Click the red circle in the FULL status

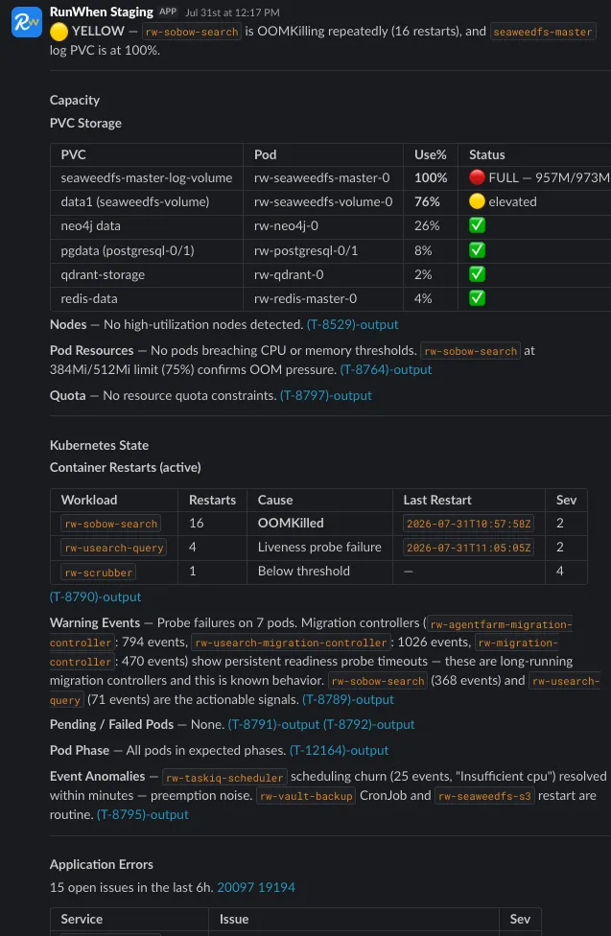(x=477, y=177)
